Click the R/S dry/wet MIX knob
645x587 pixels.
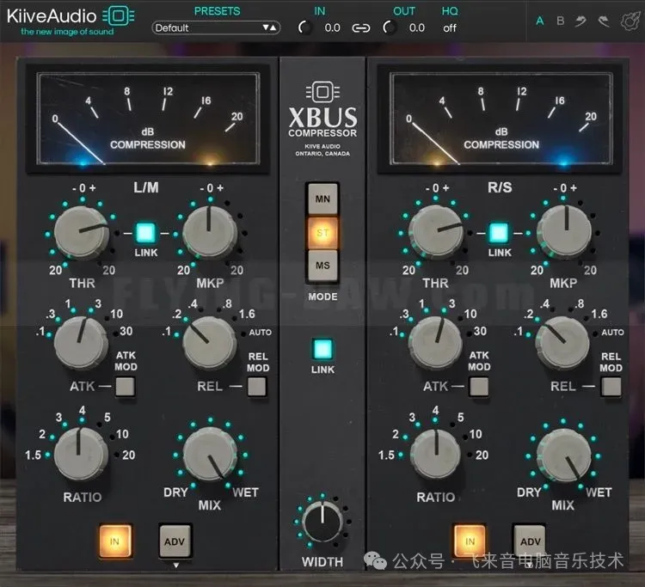[x=564, y=456]
